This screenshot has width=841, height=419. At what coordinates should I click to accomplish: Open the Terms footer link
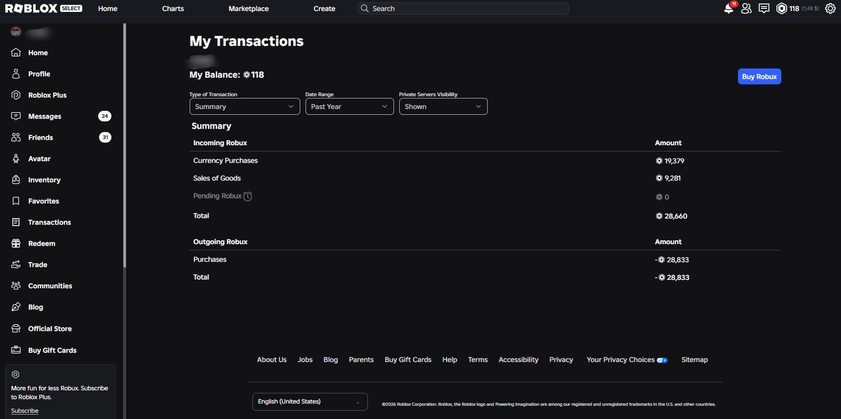pyautogui.click(x=478, y=360)
